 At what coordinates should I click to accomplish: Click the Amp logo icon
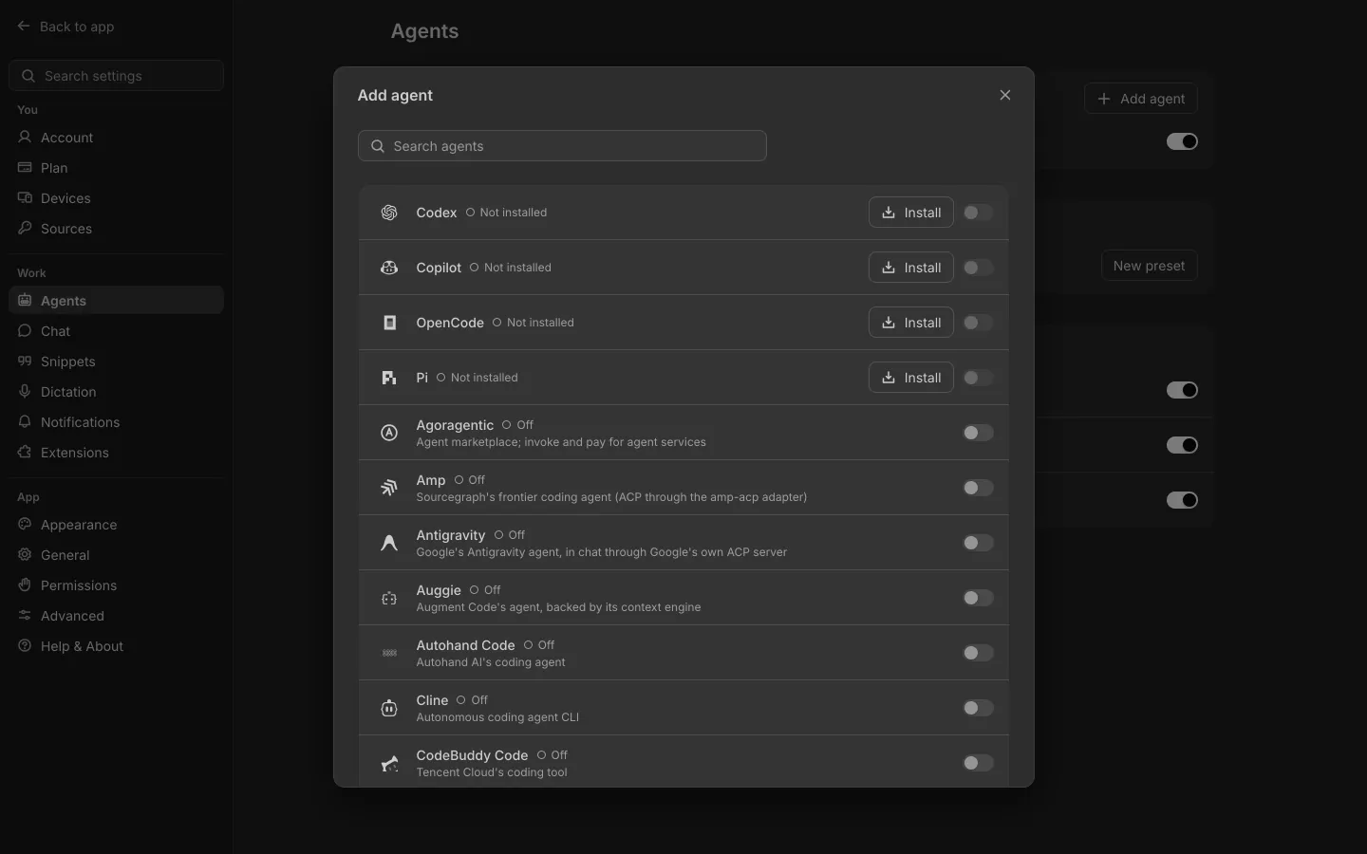point(389,488)
